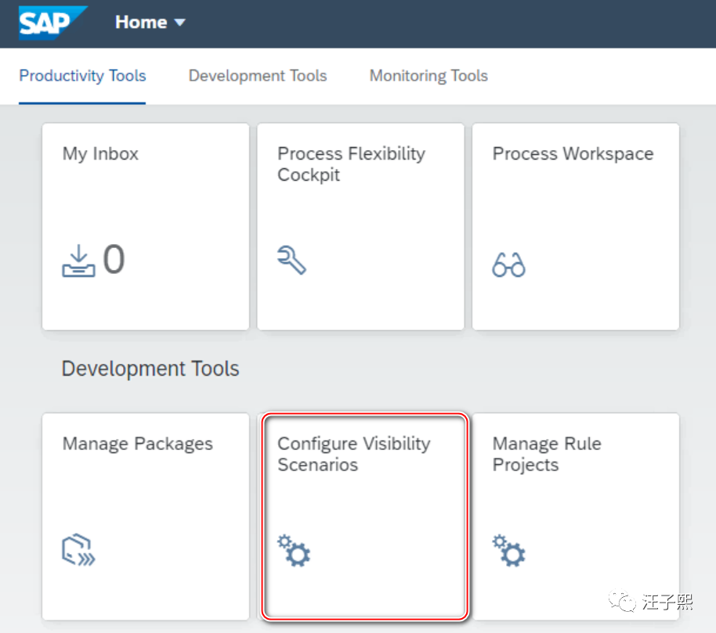Click the wrench icon on Process Flexibility Cockpit
The height and width of the screenshot is (633, 716).
click(292, 260)
